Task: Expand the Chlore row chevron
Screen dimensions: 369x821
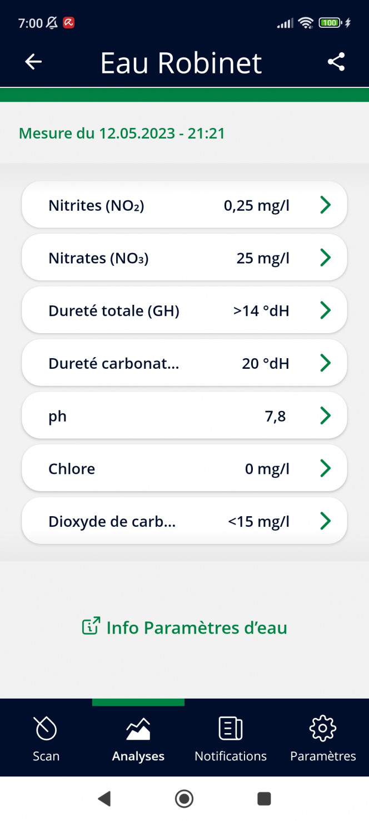Action: click(326, 468)
